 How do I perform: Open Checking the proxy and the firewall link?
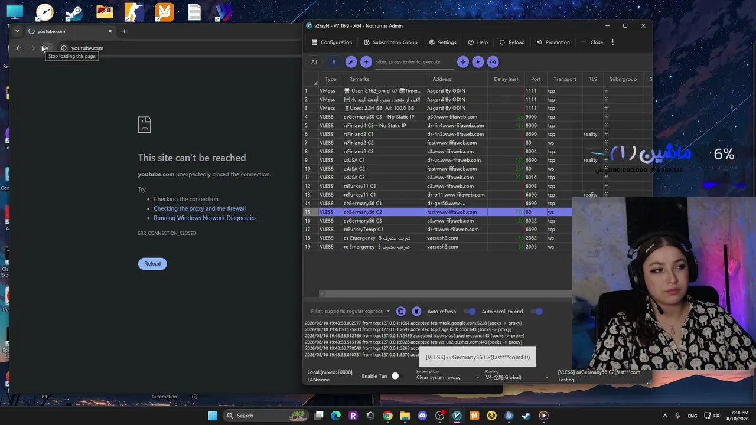[x=200, y=208]
